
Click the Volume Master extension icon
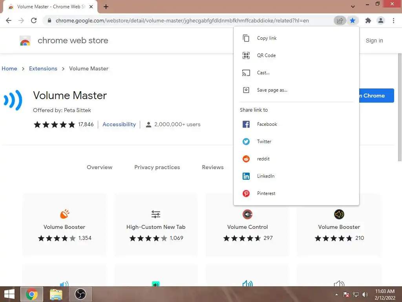[x=13, y=100]
